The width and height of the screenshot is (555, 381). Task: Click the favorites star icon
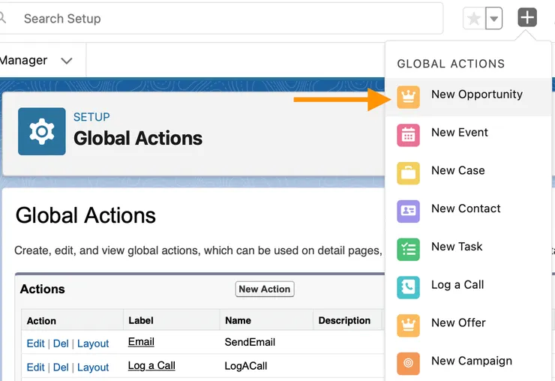click(474, 19)
